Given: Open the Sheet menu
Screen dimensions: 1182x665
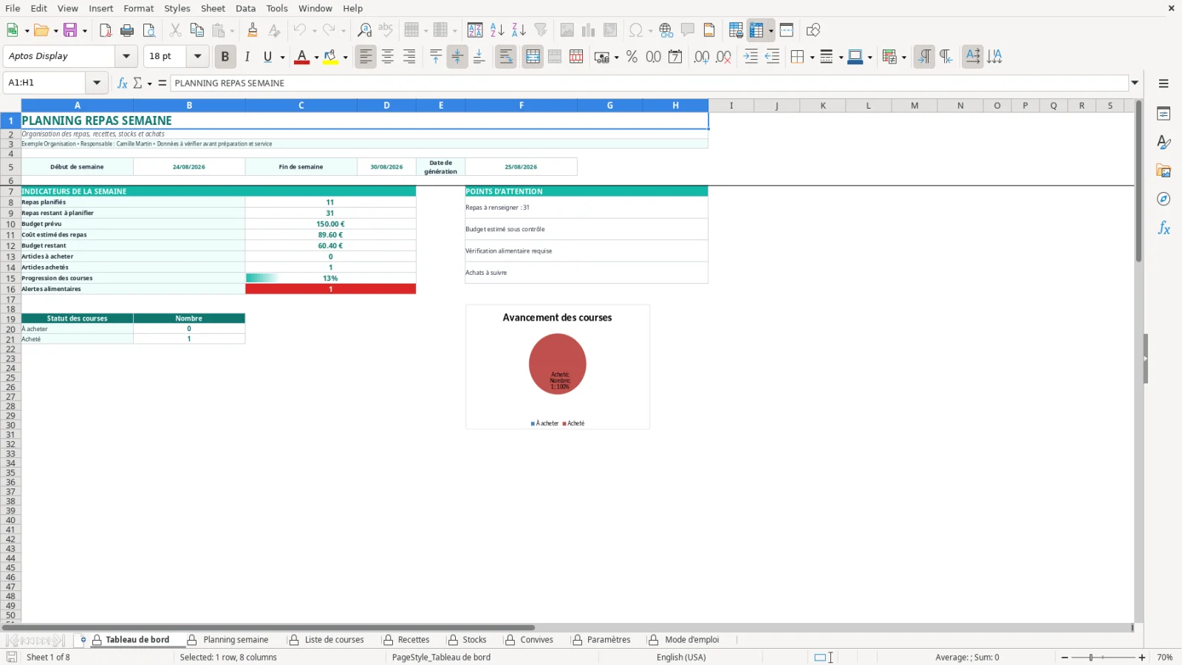Looking at the screenshot, I should point(213,8).
